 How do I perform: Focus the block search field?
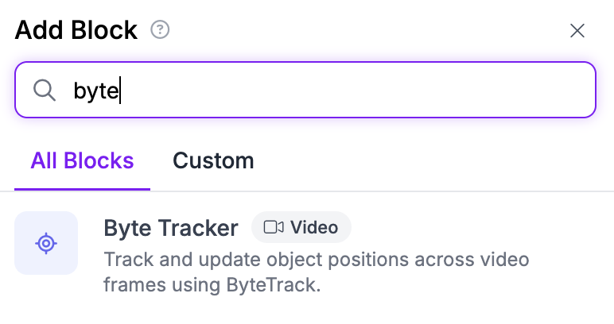pyautogui.click(x=305, y=90)
